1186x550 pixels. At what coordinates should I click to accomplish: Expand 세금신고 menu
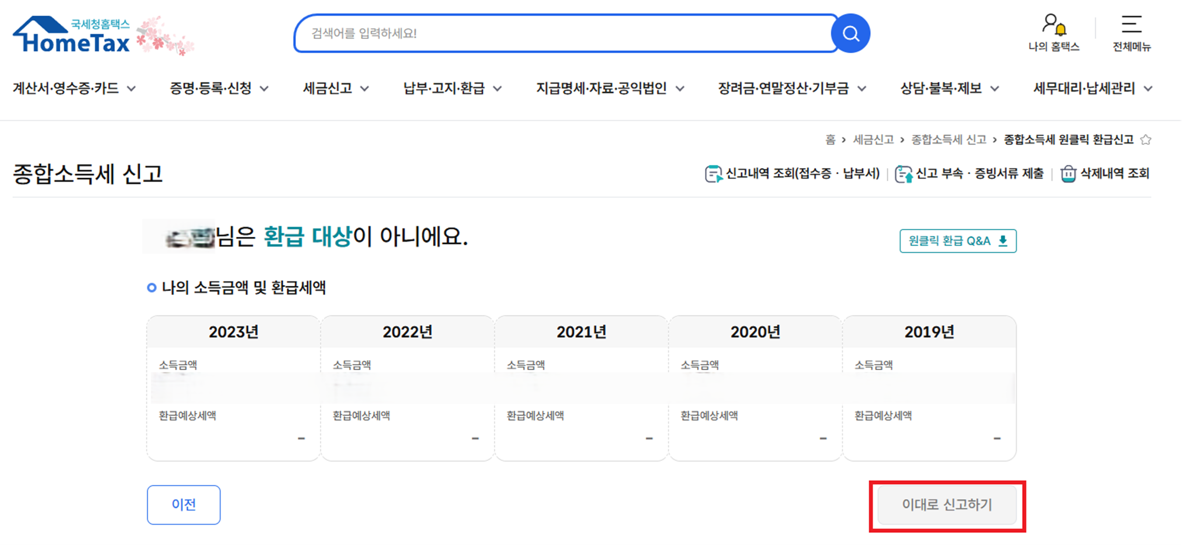tap(335, 89)
